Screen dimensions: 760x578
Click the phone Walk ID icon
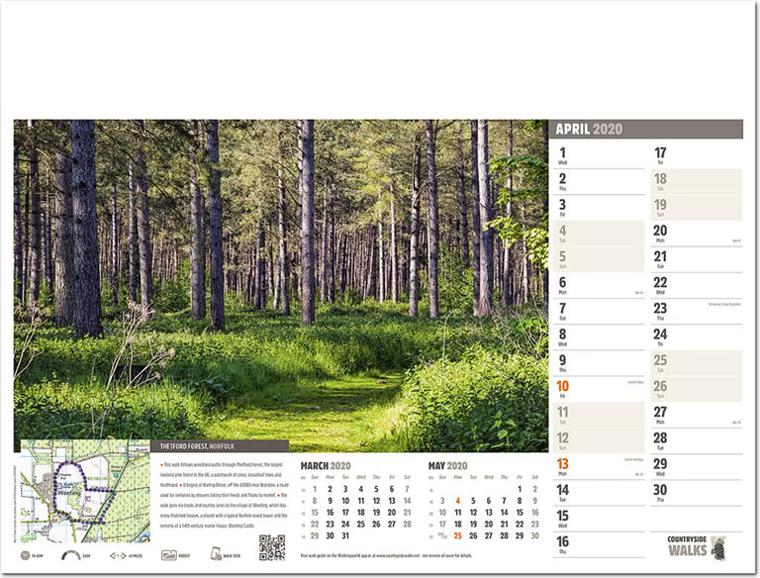click(x=216, y=554)
